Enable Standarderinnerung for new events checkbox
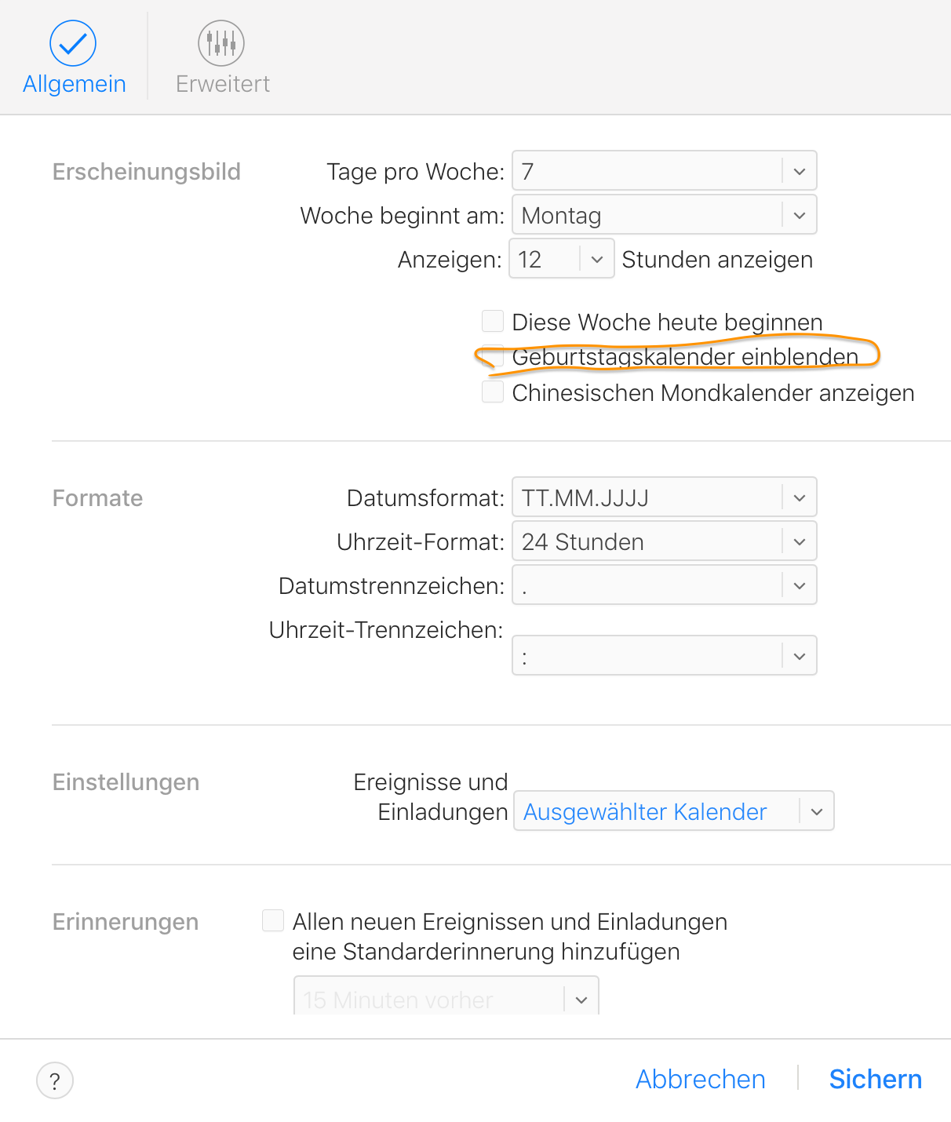Viewport: 951px width, 1122px height. 273,920
